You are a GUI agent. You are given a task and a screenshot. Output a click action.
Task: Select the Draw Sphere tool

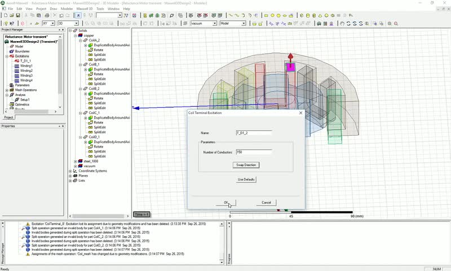pos(326,15)
